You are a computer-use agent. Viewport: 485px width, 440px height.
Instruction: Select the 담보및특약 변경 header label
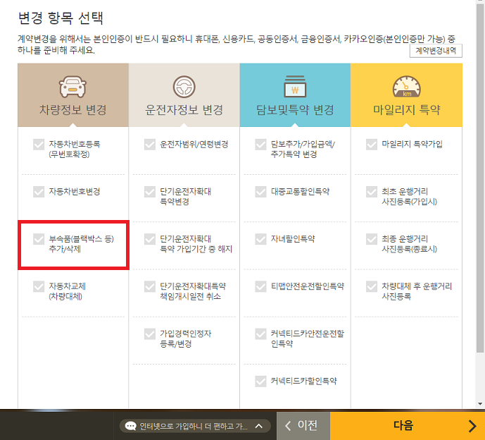click(295, 110)
